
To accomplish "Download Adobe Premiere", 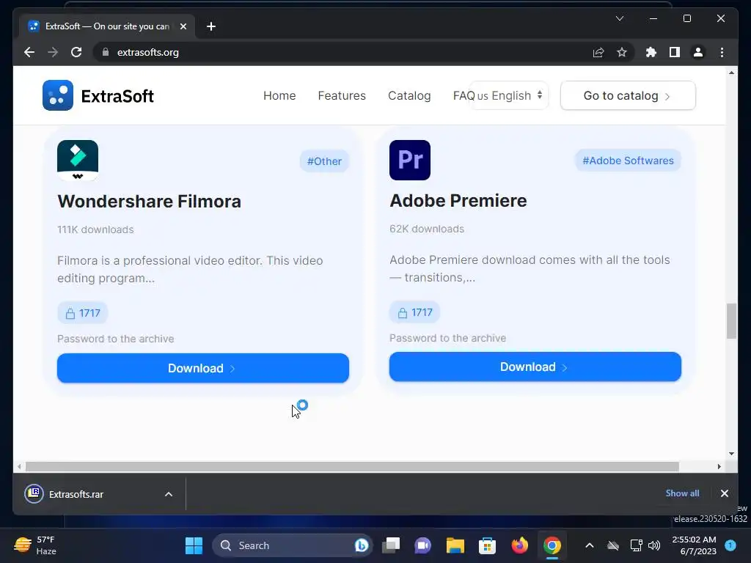I will coord(535,367).
